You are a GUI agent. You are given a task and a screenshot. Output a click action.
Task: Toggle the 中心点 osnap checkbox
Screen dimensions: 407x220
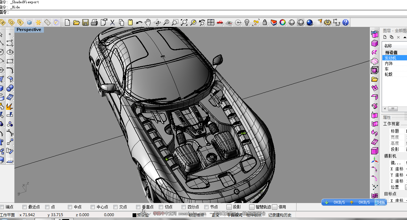coord(93,207)
